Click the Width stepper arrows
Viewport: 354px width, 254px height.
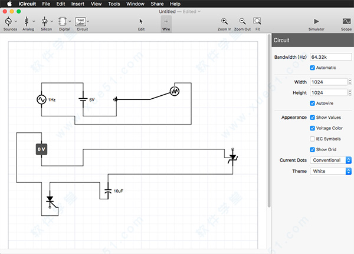[350, 82]
